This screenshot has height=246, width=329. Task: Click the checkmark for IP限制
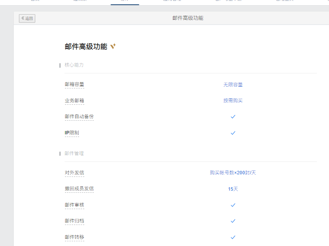coord(233,133)
